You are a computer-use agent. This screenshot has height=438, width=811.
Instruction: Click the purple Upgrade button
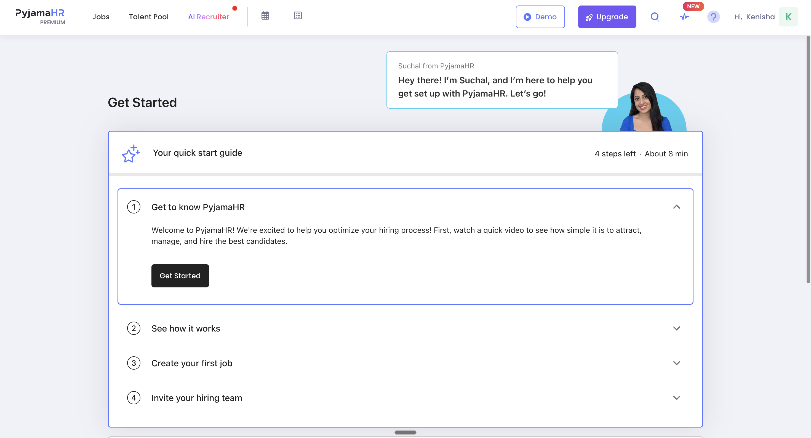pos(607,17)
